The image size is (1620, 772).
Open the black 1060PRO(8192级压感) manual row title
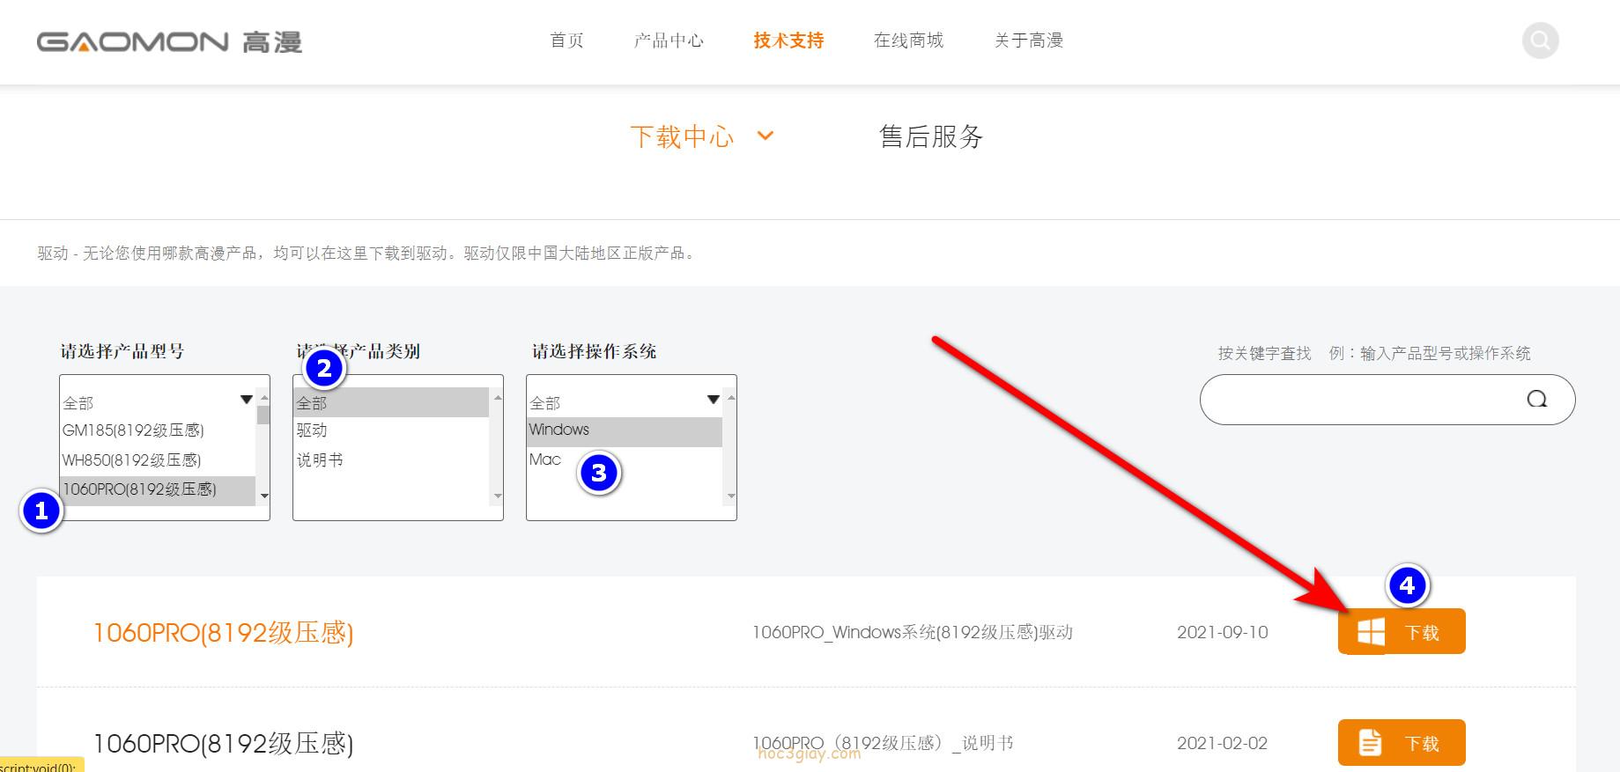(223, 743)
